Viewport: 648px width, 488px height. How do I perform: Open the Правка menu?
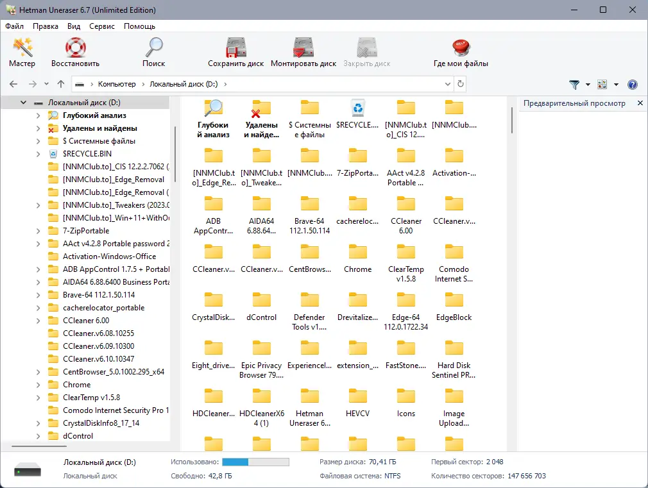point(46,26)
